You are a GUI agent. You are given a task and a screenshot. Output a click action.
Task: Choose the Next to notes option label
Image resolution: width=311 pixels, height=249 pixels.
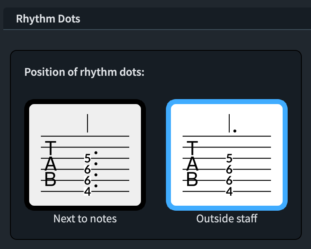(85, 218)
